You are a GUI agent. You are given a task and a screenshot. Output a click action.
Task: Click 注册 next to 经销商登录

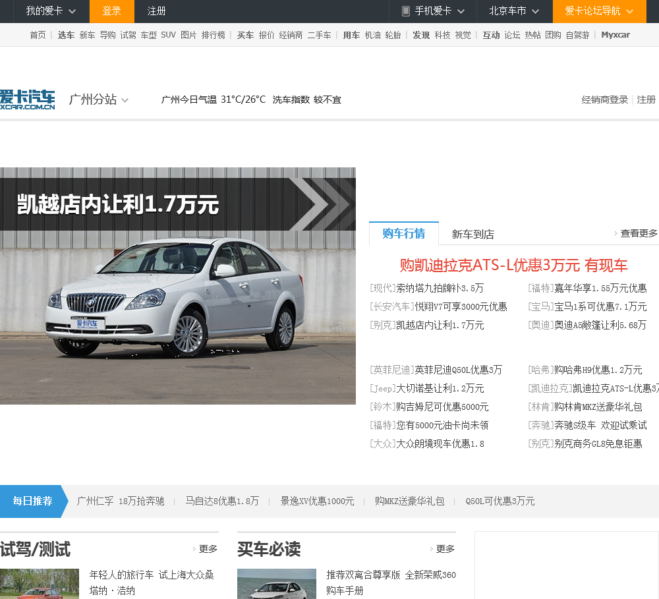click(646, 100)
